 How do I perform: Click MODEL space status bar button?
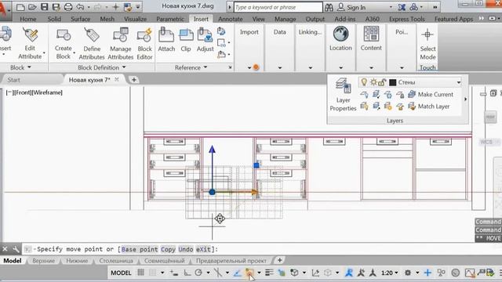point(121,273)
